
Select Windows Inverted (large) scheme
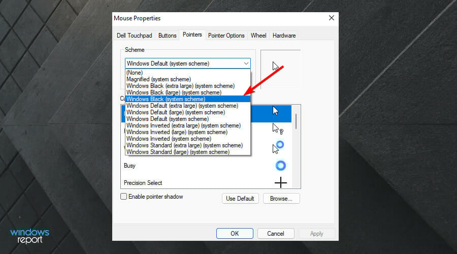click(188, 132)
